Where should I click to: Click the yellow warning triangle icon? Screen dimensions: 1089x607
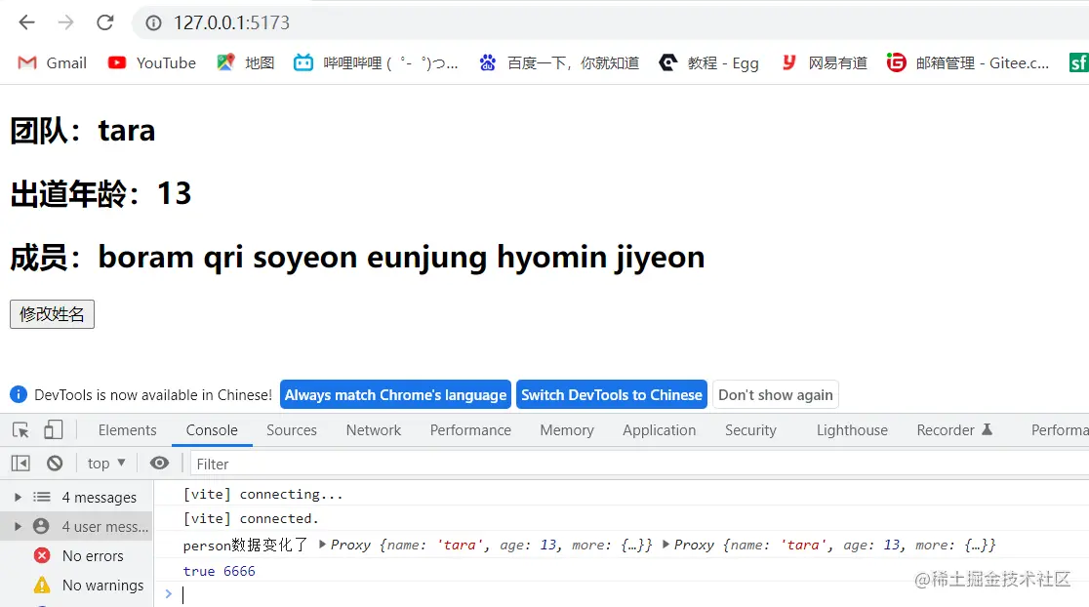(42, 585)
